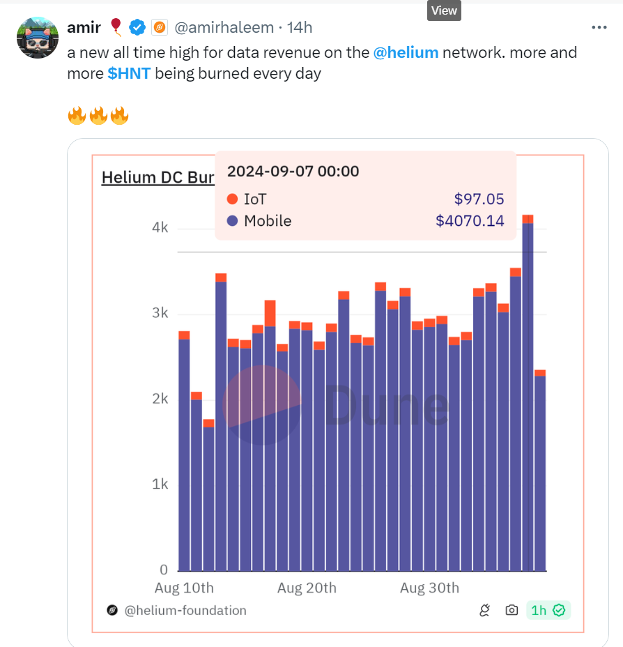The height and width of the screenshot is (647, 623).
Task: Click the orange IoT legend dot
Action: click(x=233, y=199)
